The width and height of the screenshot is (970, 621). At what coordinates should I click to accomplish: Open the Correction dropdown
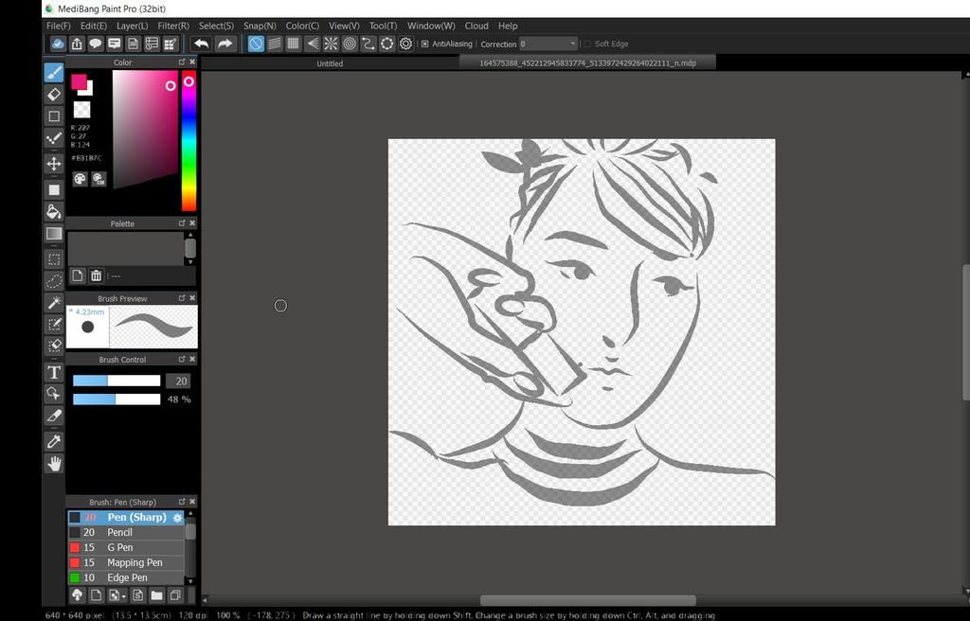coord(548,44)
